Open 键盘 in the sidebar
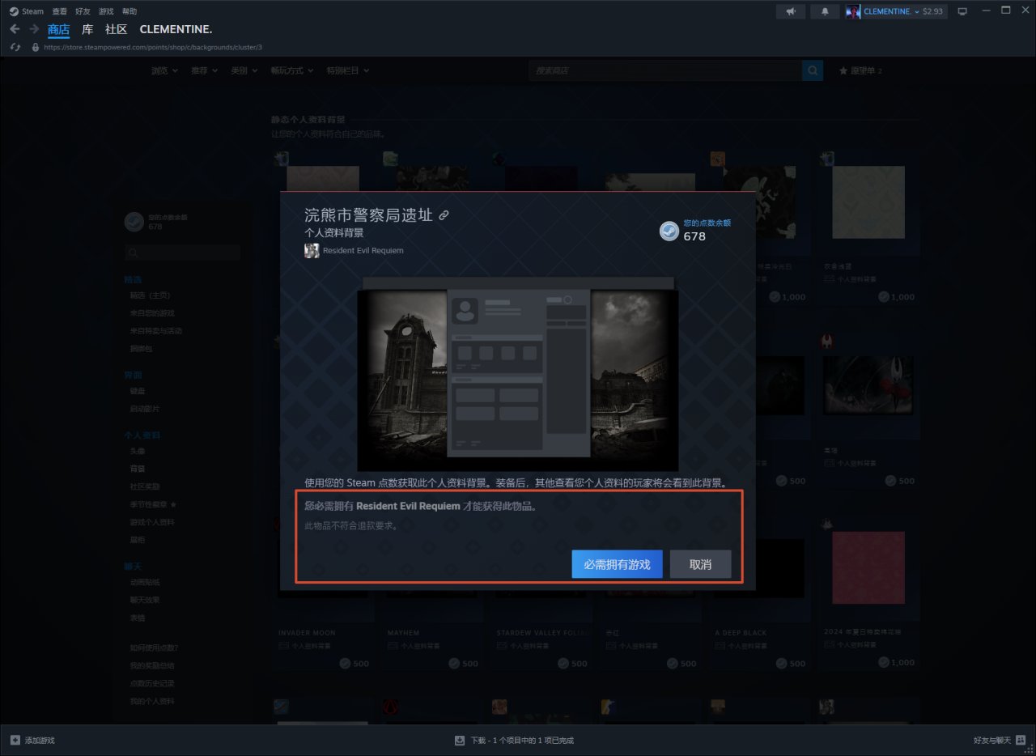This screenshot has height=756, width=1036. (x=138, y=390)
